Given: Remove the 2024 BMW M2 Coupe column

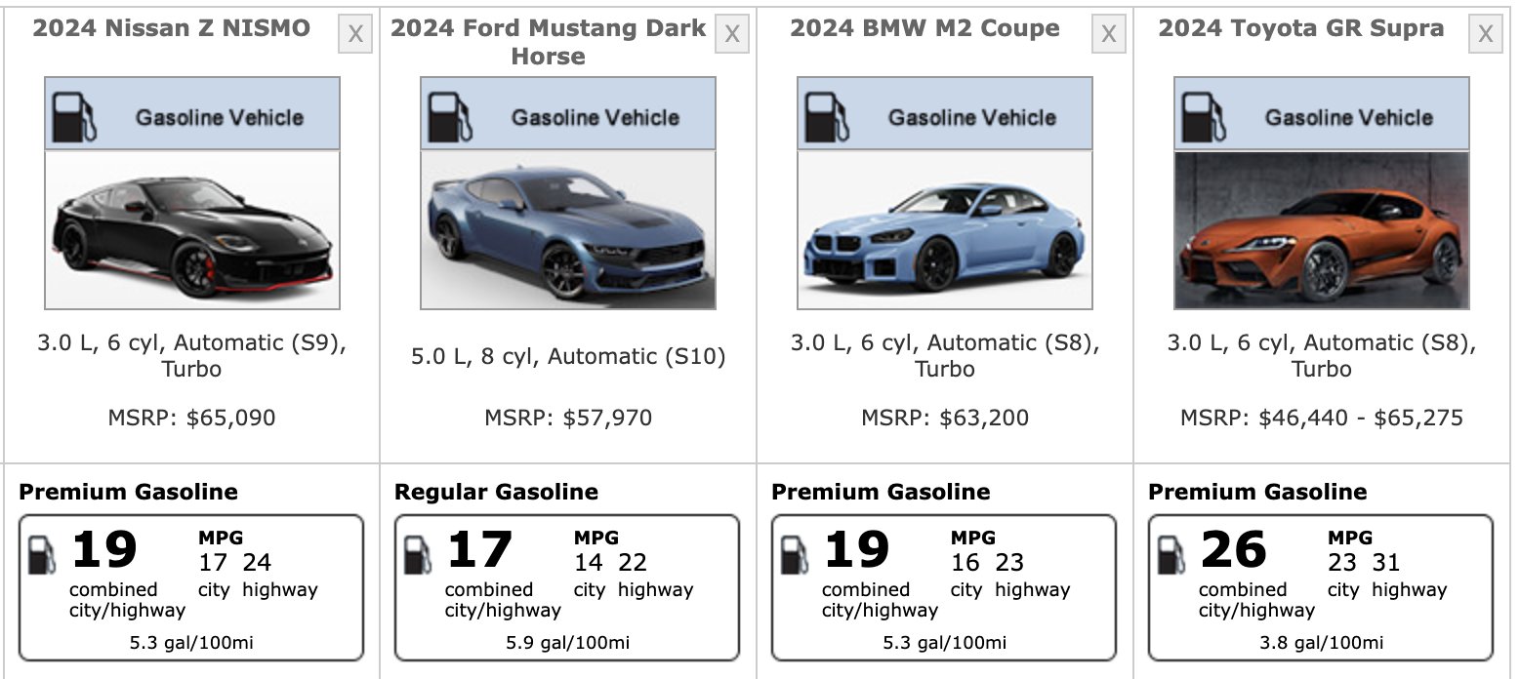Looking at the screenshot, I should (x=1108, y=35).
